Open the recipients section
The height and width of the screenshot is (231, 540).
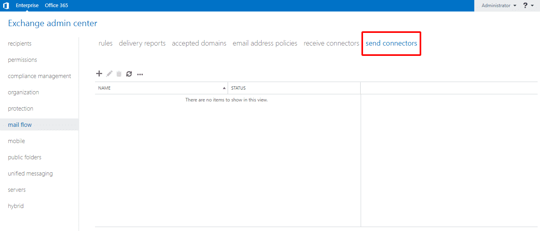pyautogui.click(x=20, y=43)
